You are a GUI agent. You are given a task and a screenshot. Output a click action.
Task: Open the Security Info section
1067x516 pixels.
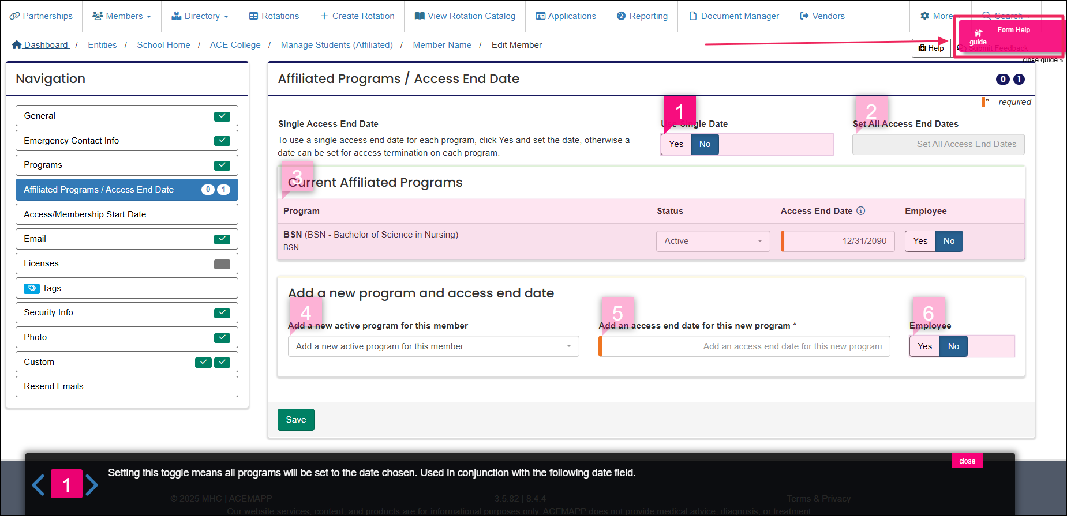[x=126, y=312]
